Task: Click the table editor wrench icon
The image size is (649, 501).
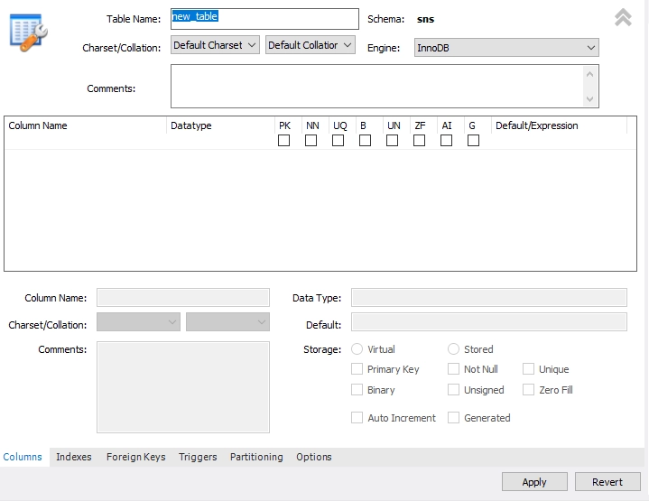Action: [x=29, y=32]
